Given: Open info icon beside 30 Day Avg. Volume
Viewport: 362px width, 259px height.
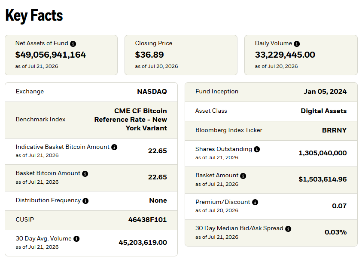Looking at the screenshot, I should (x=76, y=239).
